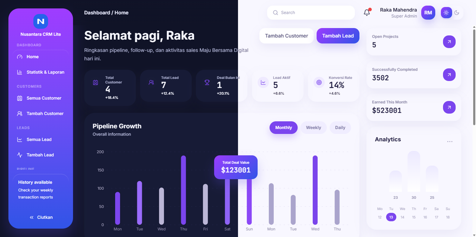Select calendar date 18
The height and width of the screenshot is (237, 476).
pos(448,217)
